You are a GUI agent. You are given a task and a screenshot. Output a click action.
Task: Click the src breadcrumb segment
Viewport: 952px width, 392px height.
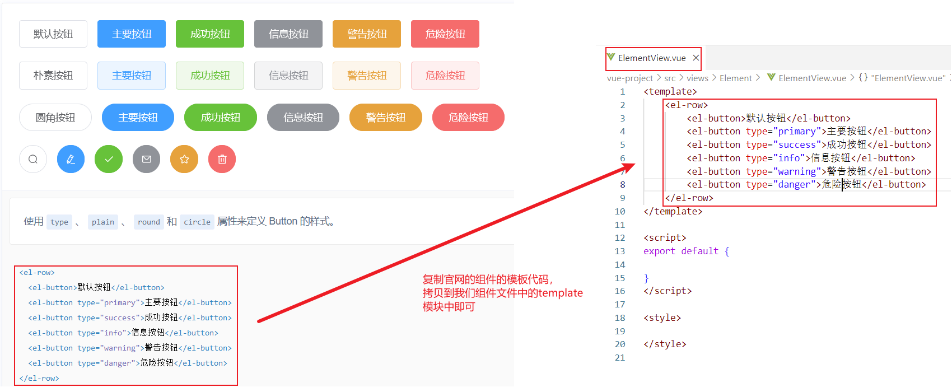[x=670, y=78]
